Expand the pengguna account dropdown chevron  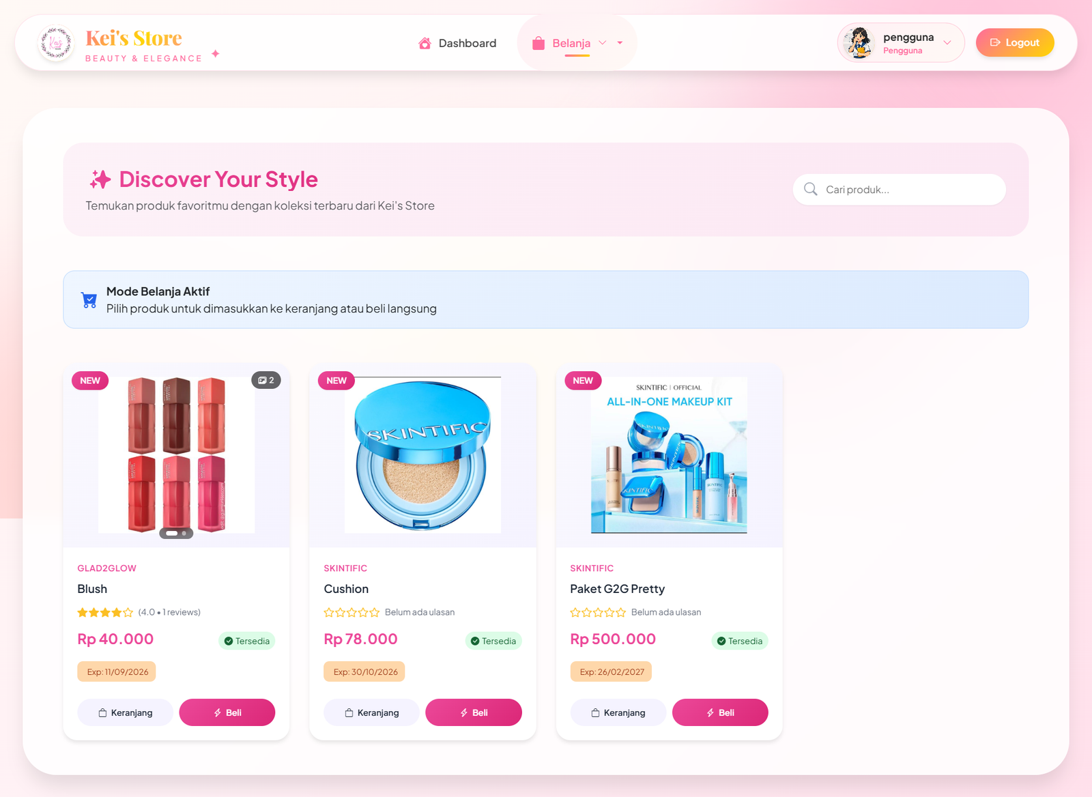click(x=947, y=42)
